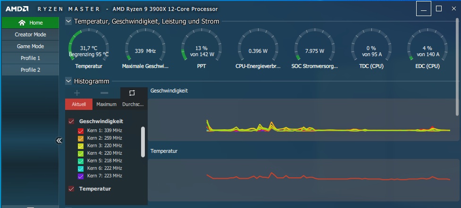The height and width of the screenshot is (208, 461).
Task: Open the Home view in sidebar
Action: [x=30, y=23]
